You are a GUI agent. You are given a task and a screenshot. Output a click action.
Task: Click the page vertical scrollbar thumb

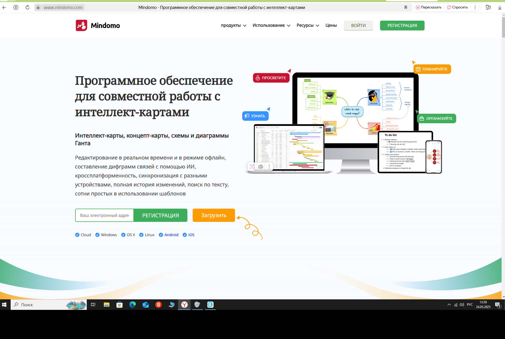tap(503, 26)
